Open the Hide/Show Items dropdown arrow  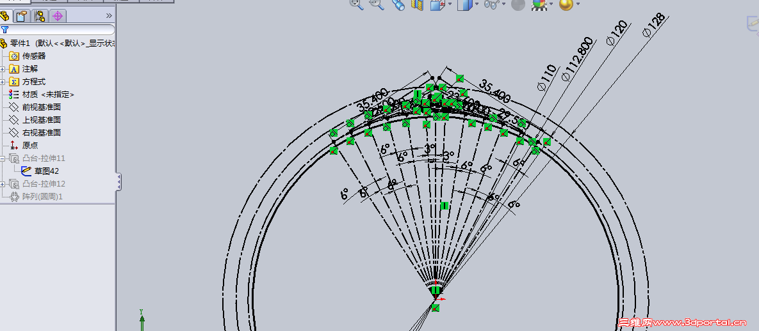[x=504, y=4]
